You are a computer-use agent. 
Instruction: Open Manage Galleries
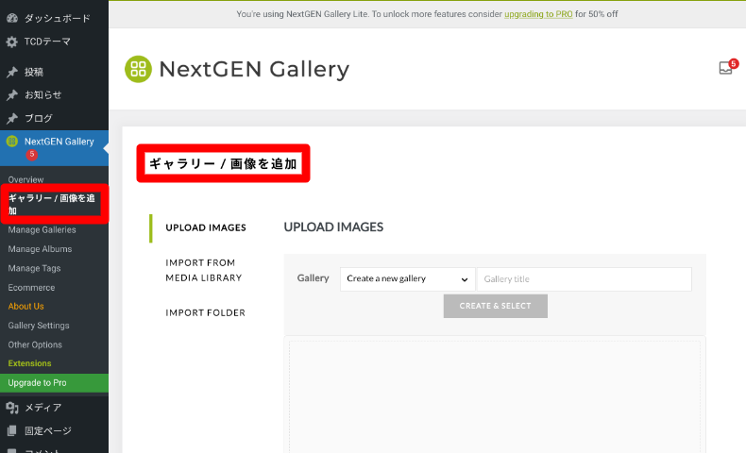pyautogui.click(x=42, y=230)
